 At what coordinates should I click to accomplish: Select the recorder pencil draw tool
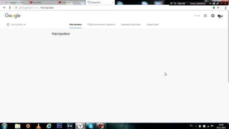click(x=218, y=4)
